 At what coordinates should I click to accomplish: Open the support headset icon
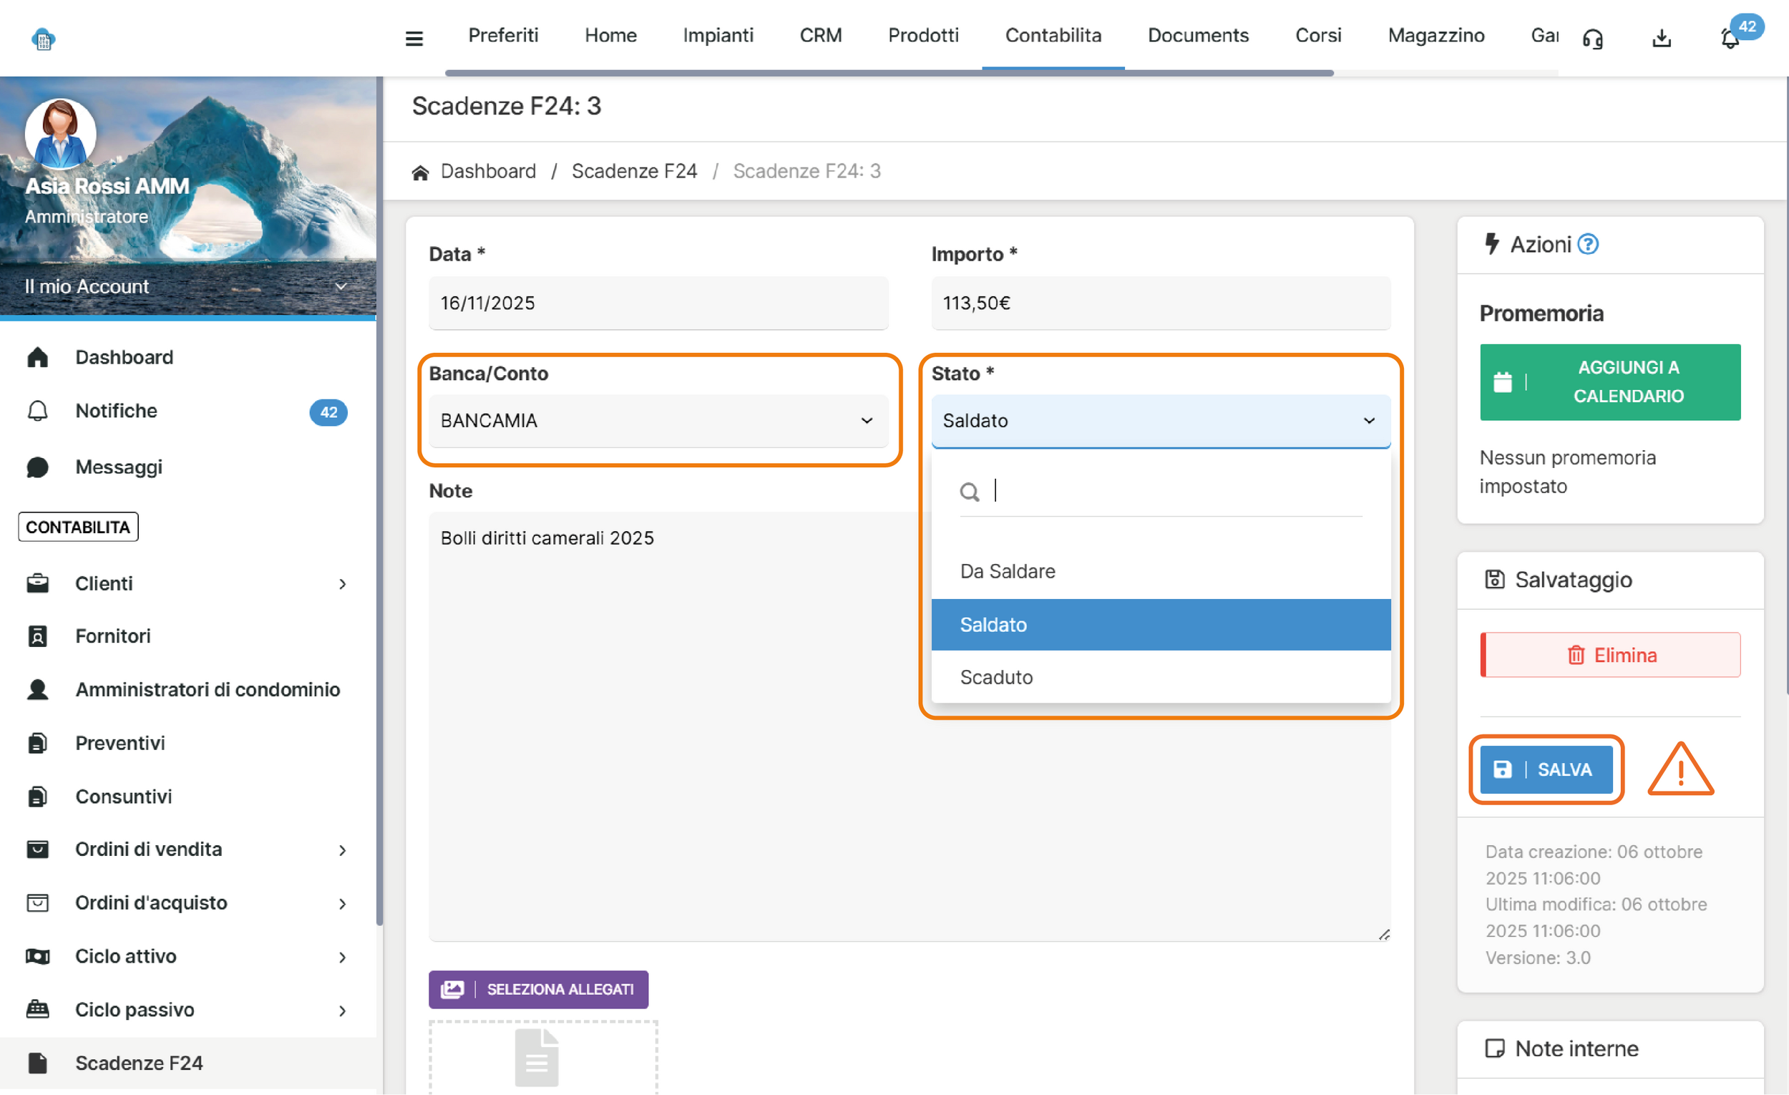pyautogui.click(x=1592, y=38)
